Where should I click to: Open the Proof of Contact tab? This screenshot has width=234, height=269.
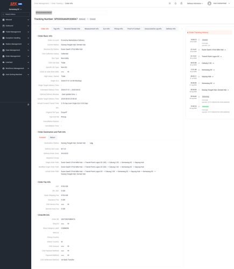[x=133, y=29]
